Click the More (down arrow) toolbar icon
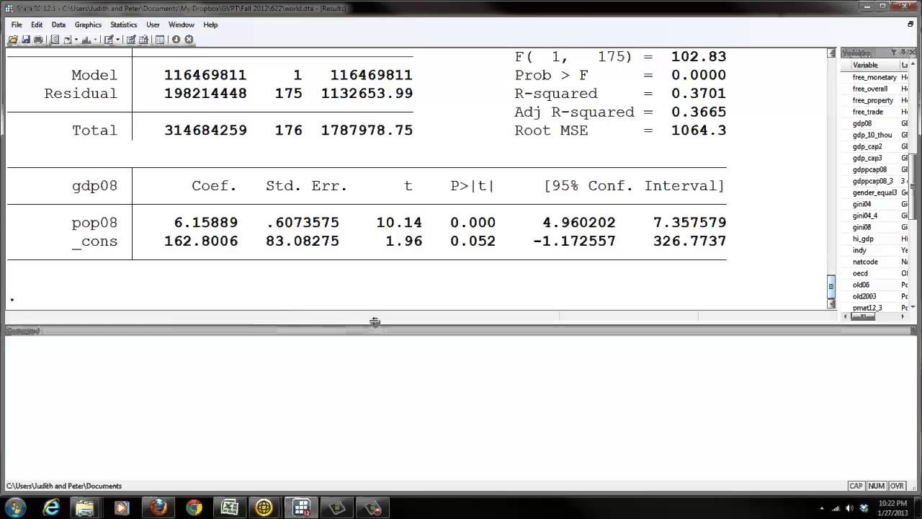The height and width of the screenshot is (519, 922). click(176, 40)
